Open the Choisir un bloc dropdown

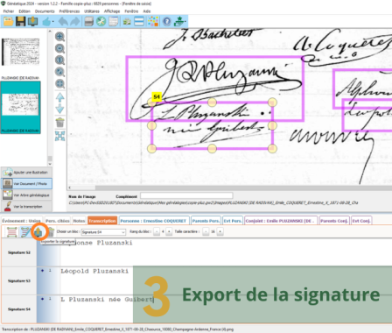point(103,232)
